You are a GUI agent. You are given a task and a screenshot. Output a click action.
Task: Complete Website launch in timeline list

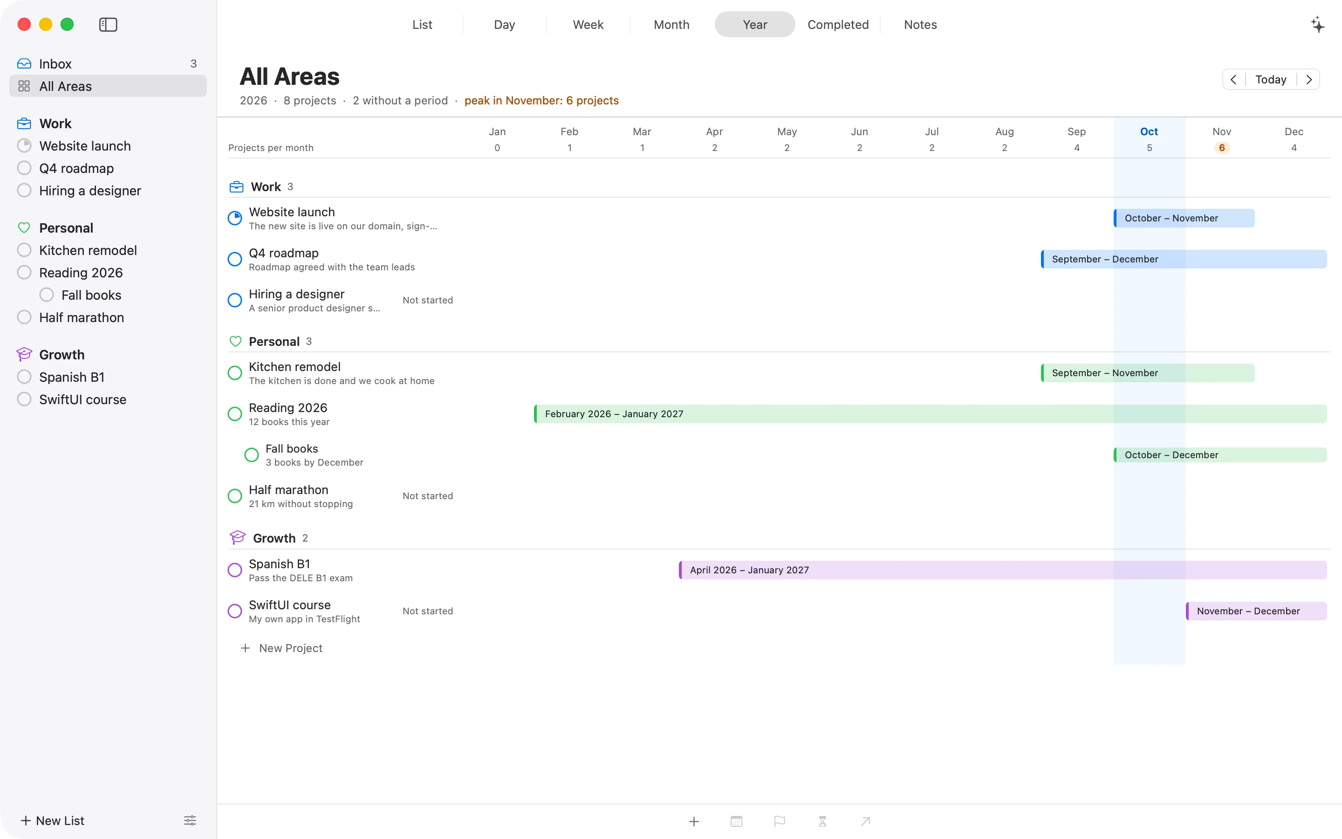[x=235, y=218]
